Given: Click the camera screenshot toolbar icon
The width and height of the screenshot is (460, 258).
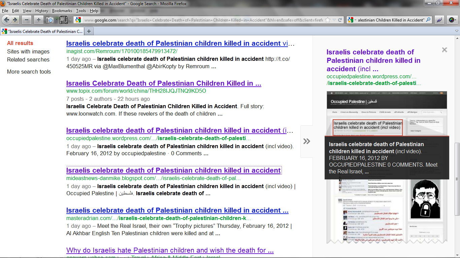Looking at the screenshot, I should [50, 20].
